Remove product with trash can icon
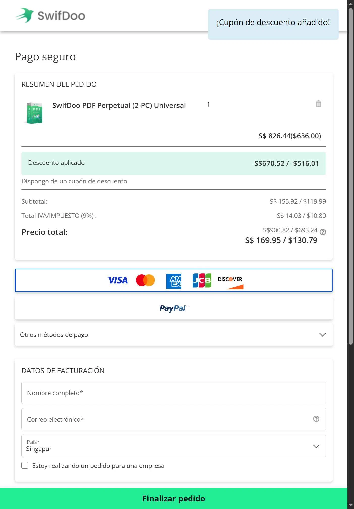 pyautogui.click(x=318, y=103)
